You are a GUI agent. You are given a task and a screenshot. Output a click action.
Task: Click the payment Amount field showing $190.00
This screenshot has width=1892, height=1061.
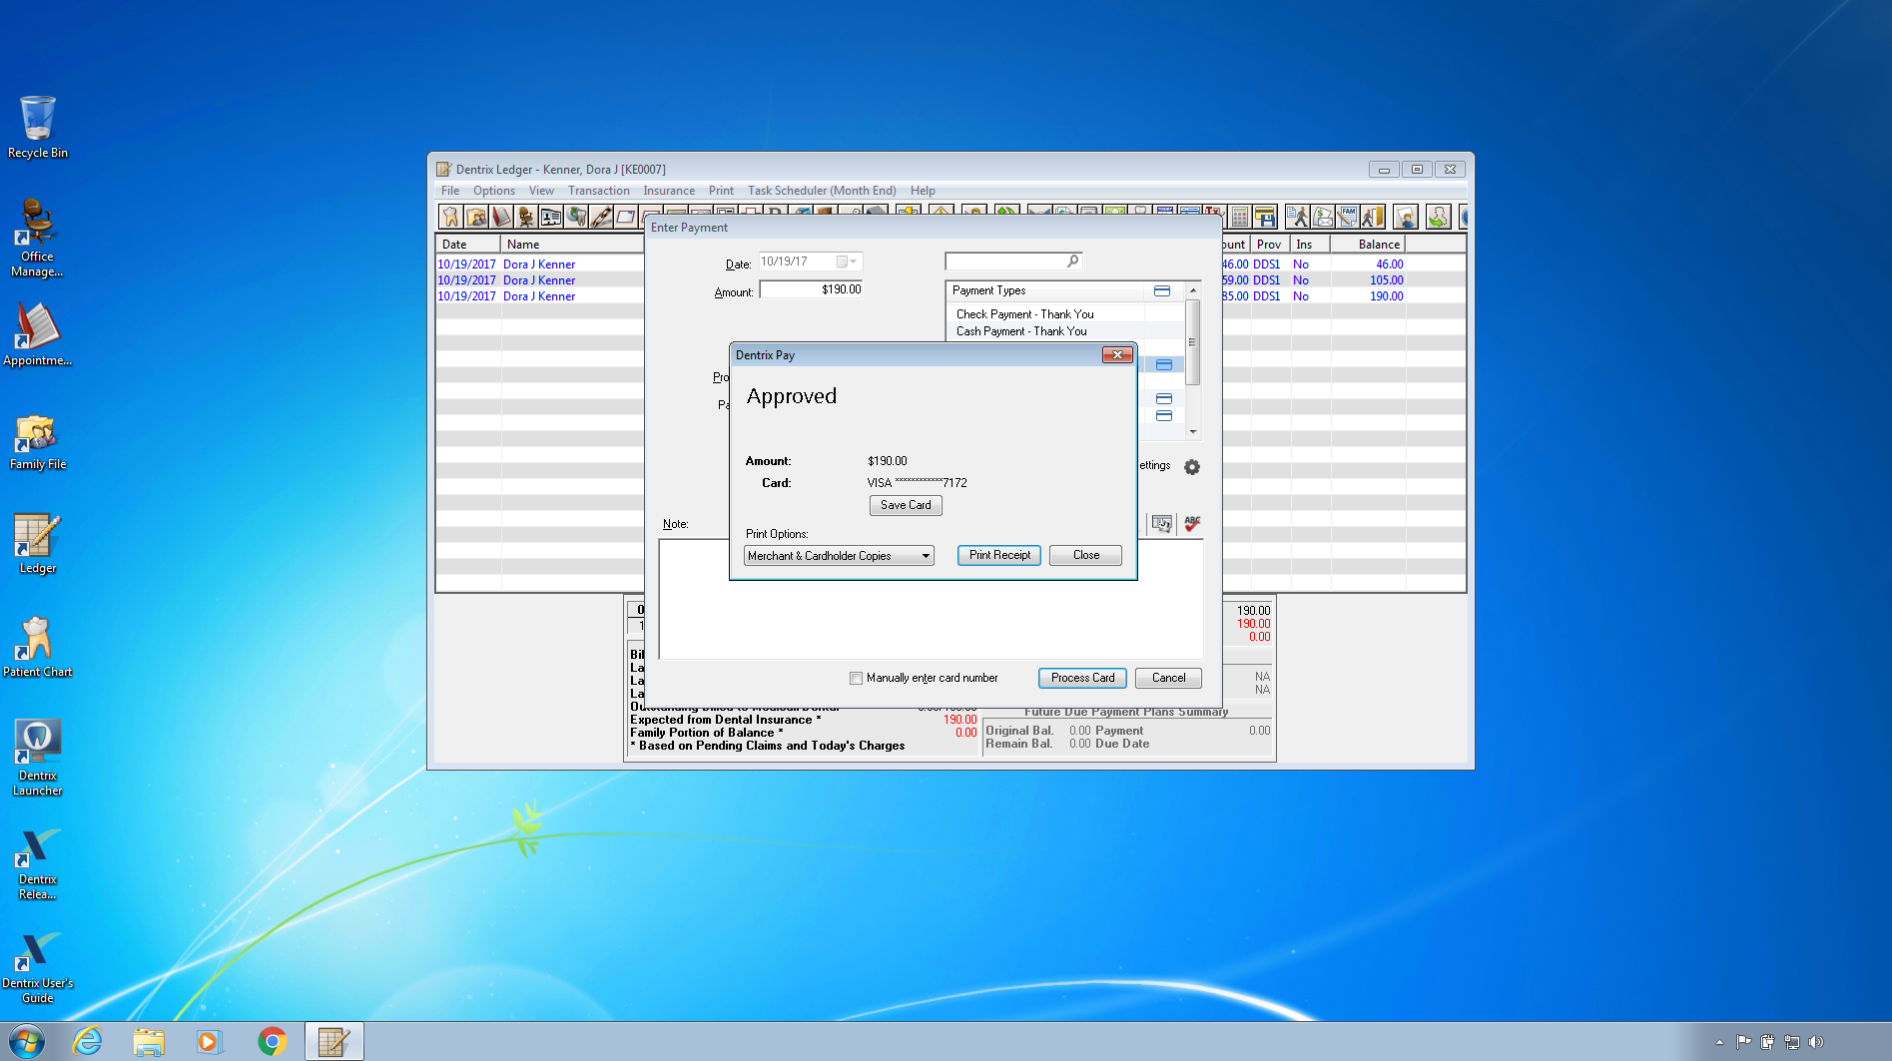click(812, 289)
